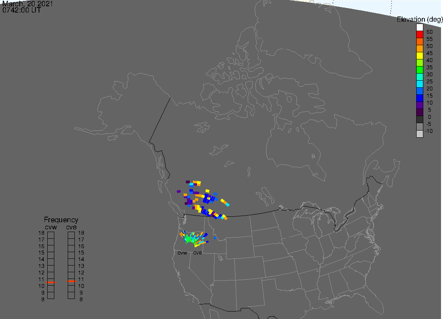The height and width of the screenshot is (319, 443).
Task: Click legend value 35
Action: click(x=430, y=67)
